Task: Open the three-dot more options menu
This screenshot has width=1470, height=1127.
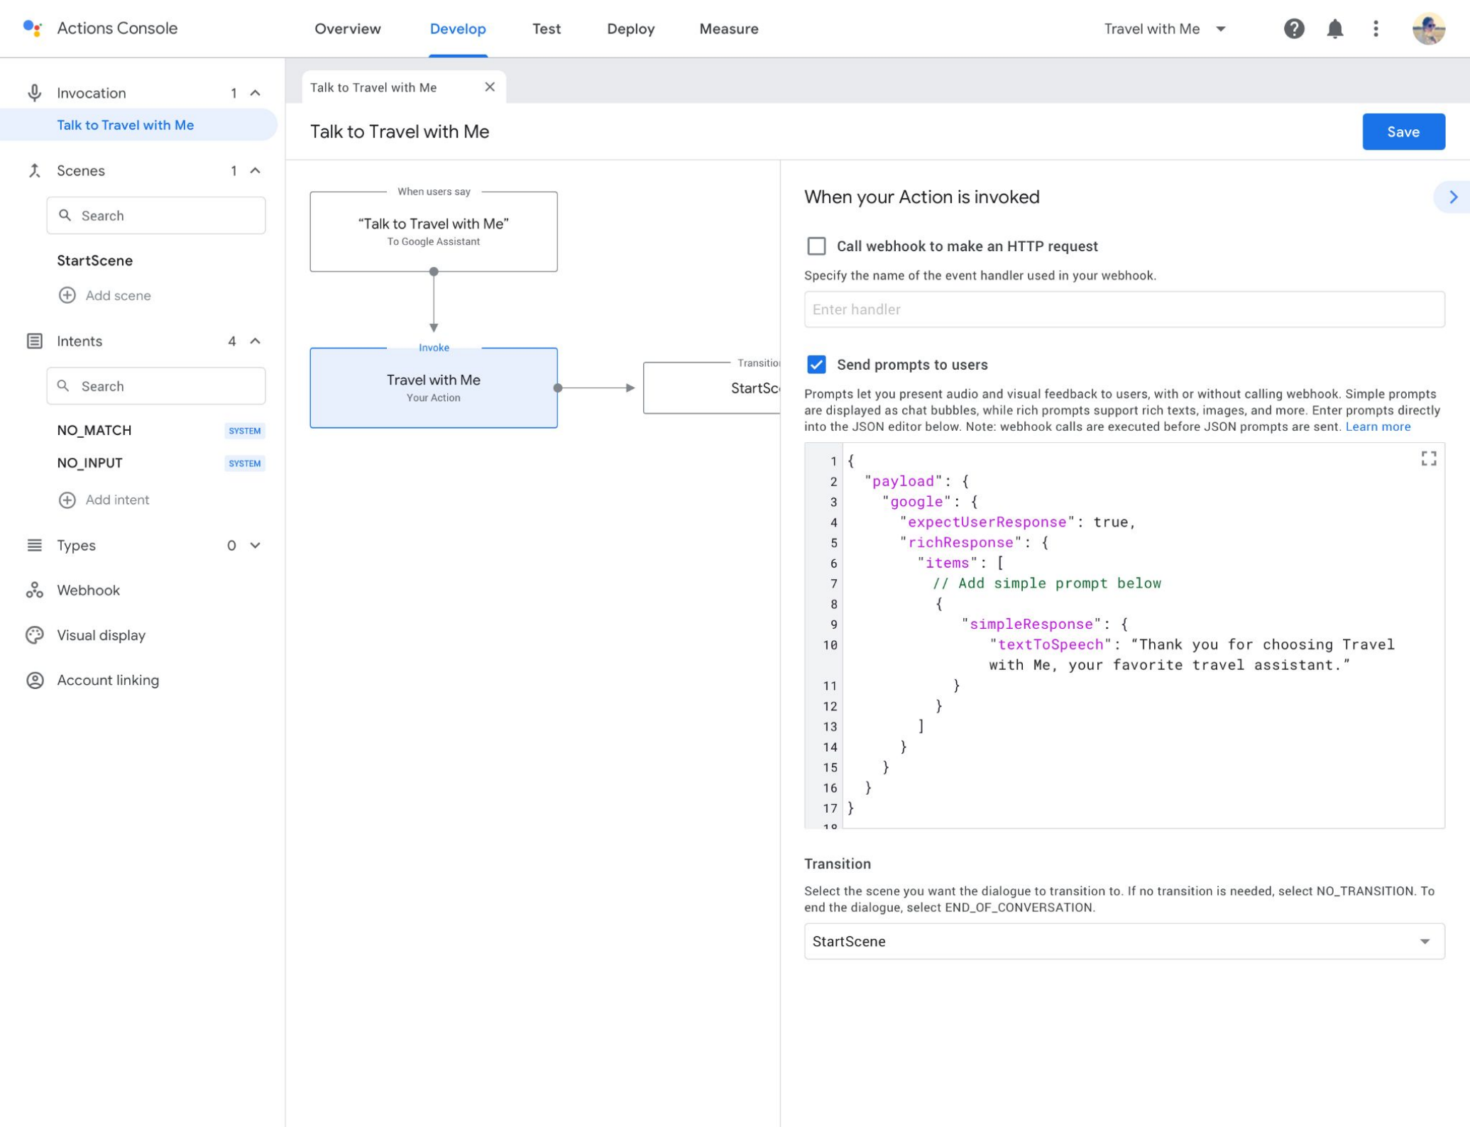Action: click(x=1376, y=28)
